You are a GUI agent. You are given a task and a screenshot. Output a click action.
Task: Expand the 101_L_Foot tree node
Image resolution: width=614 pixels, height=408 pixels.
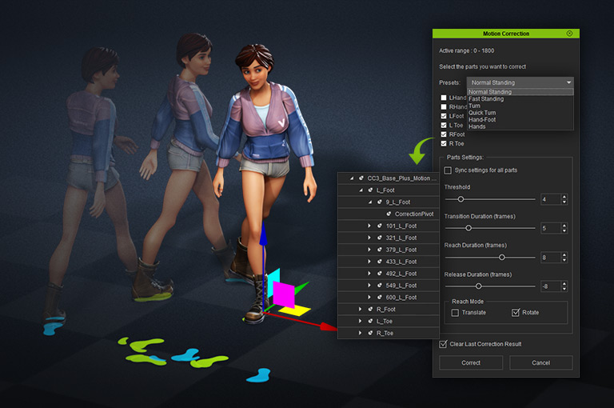[x=369, y=226]
